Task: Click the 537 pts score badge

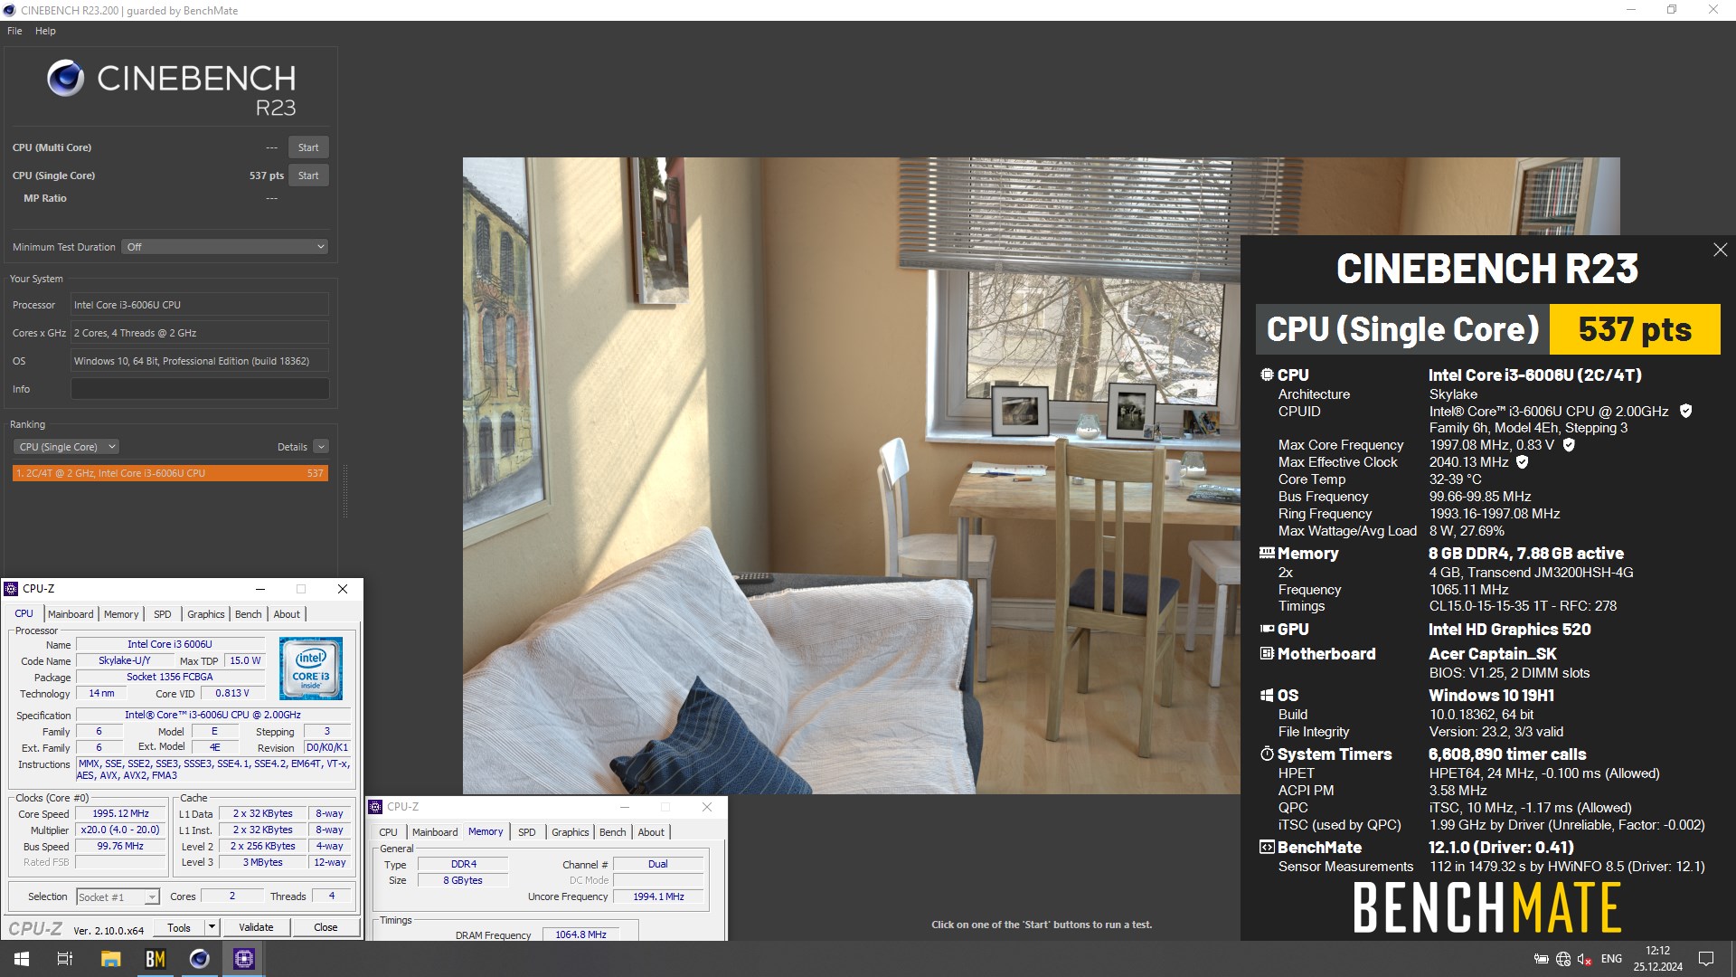Action: click(x=1635, y=329)
